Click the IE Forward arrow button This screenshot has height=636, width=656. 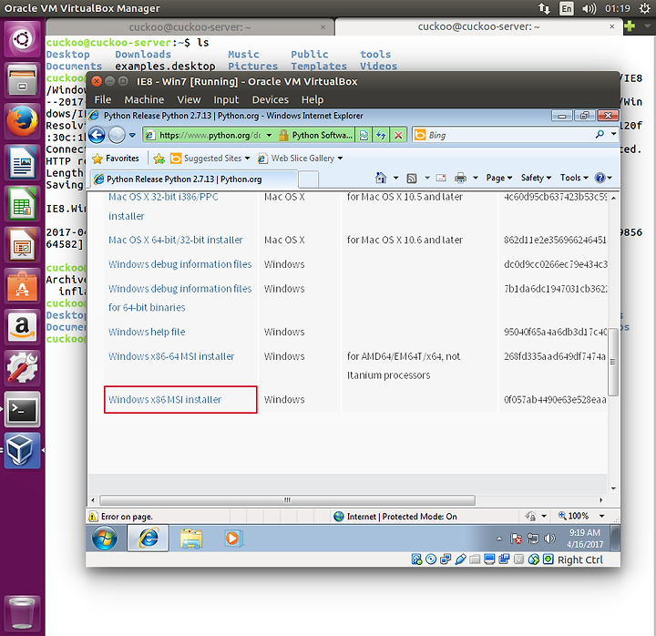click(x=117, y=135)
